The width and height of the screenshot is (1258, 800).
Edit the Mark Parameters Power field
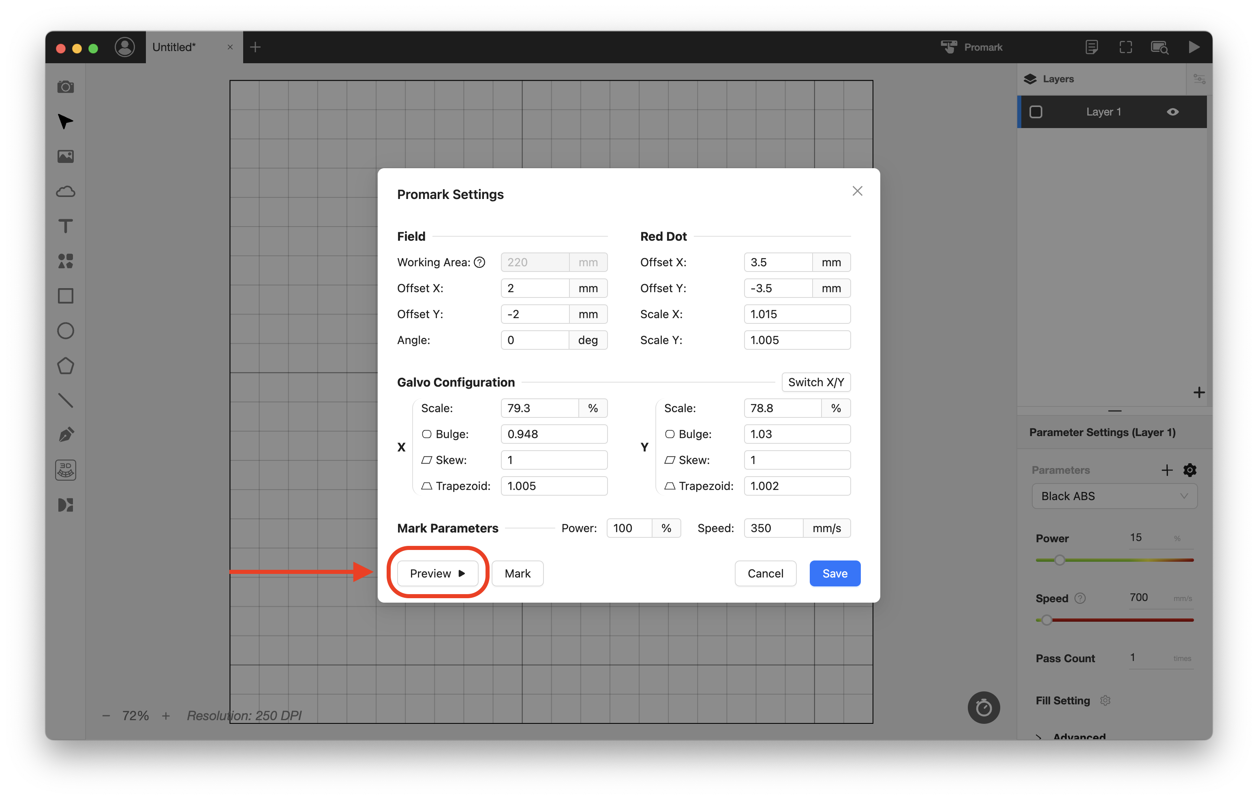[x=629, y=528]
